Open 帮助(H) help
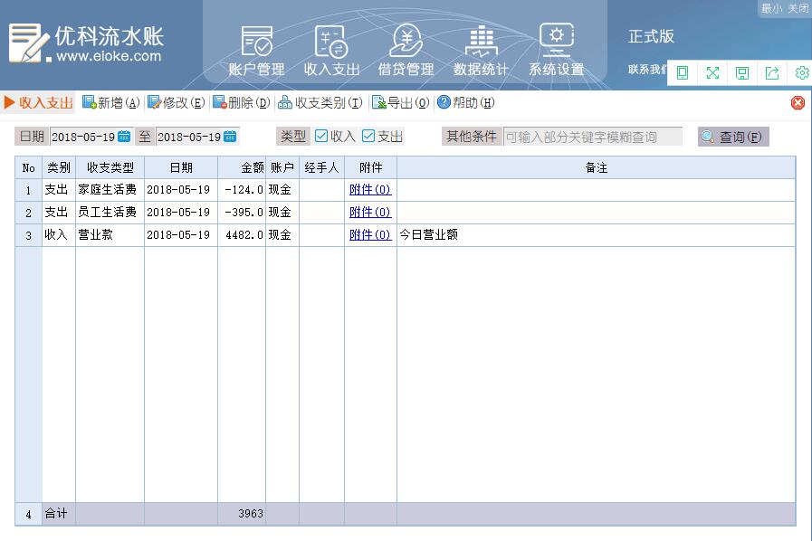812x541 pixels. 465,102
